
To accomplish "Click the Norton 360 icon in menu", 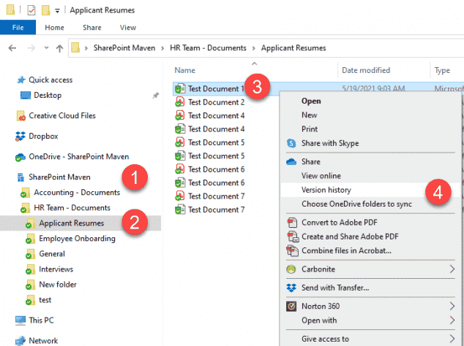I will [x=291, y=307].
